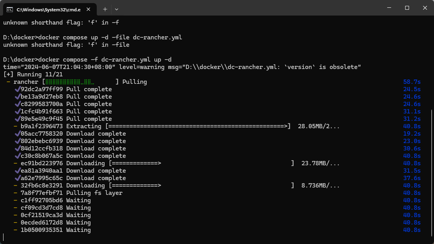Minimize the terminal window
The image size is (434, 244).
(x=389, y=8)
